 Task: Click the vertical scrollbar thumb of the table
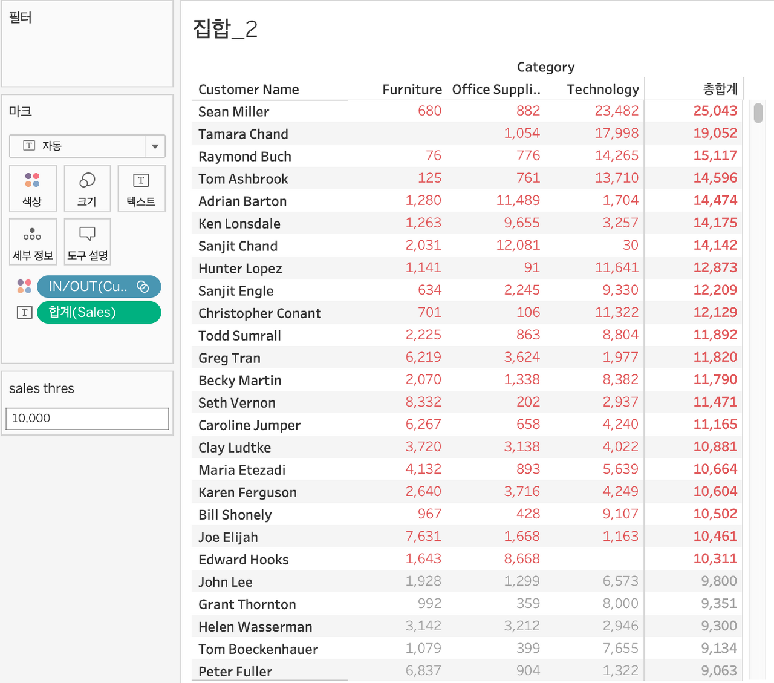758,113
